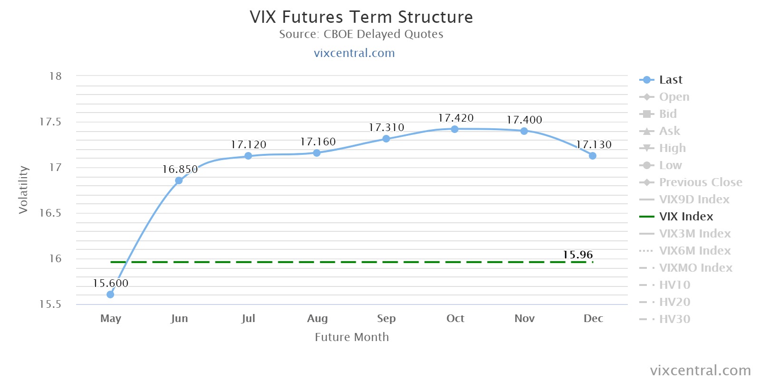
Task: Click the Low series circle legend icon
Action: tap(646, 165)
